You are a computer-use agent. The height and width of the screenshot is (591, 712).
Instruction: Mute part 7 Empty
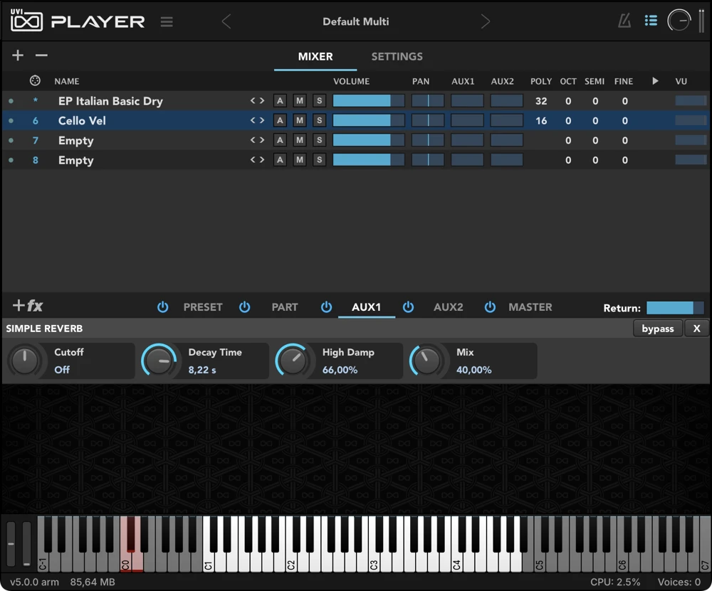click(x=300, y=140)
